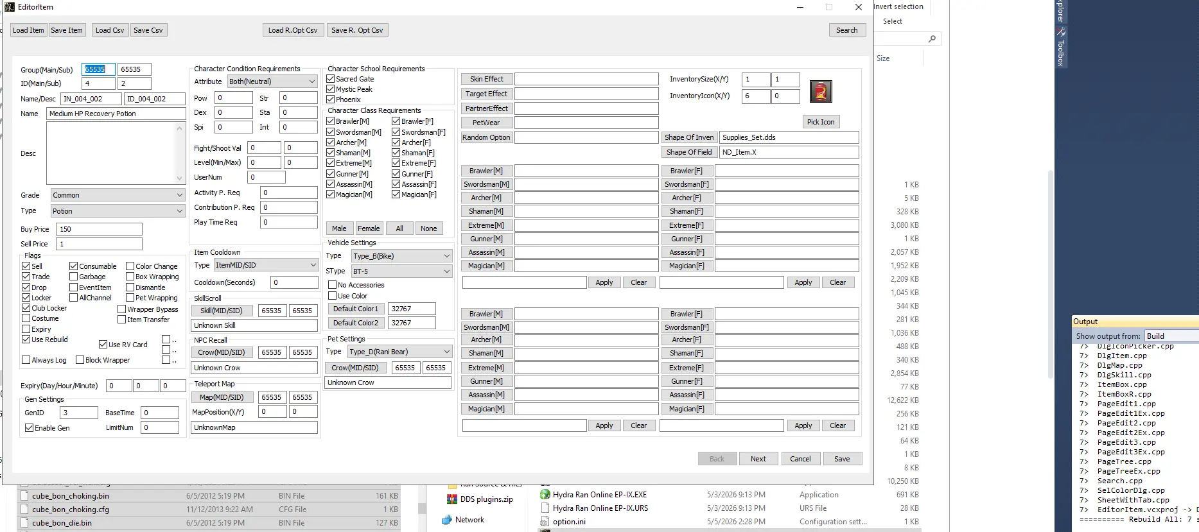The width and height of the screenshot is (1199, 532).
Task: Click the Hydra Ran Online EP-IX.EXE icon
Action: pos(545,495)
